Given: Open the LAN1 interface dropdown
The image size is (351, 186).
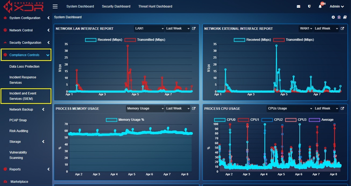Looking at the screenshot, I should click(x=149, y=28).
